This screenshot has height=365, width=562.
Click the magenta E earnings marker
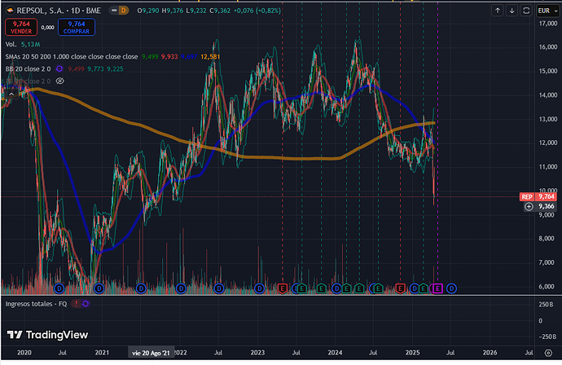437,288
